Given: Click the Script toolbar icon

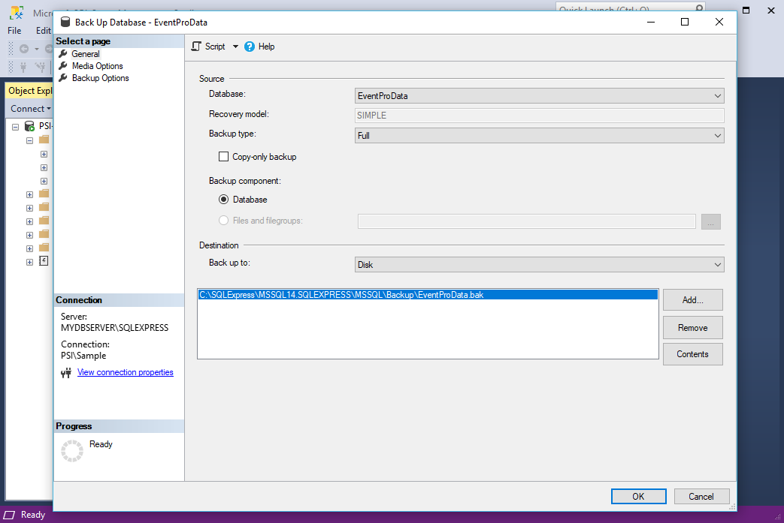Looking at the screenshot, I should pyautogui.click(x=196, y=47).
